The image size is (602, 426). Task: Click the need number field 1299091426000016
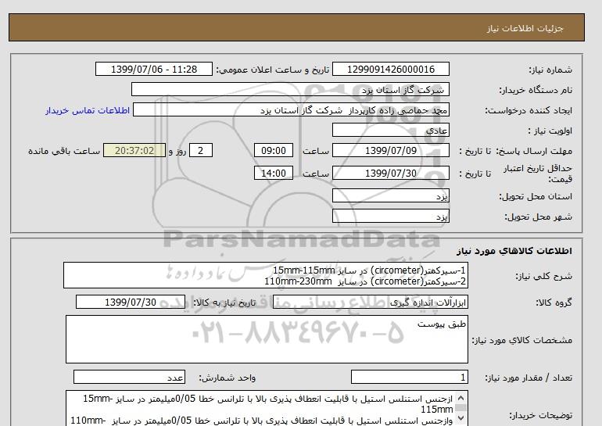[391, 69]
